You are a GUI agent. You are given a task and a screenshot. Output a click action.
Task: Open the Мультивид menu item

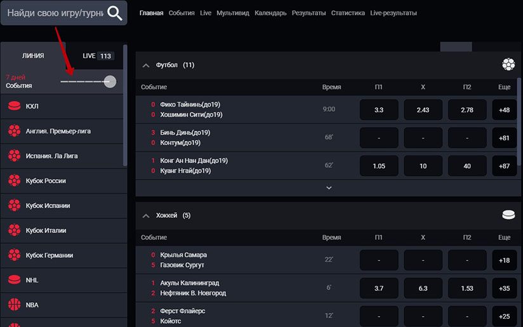pyautogui.click(x=232, y=13)
